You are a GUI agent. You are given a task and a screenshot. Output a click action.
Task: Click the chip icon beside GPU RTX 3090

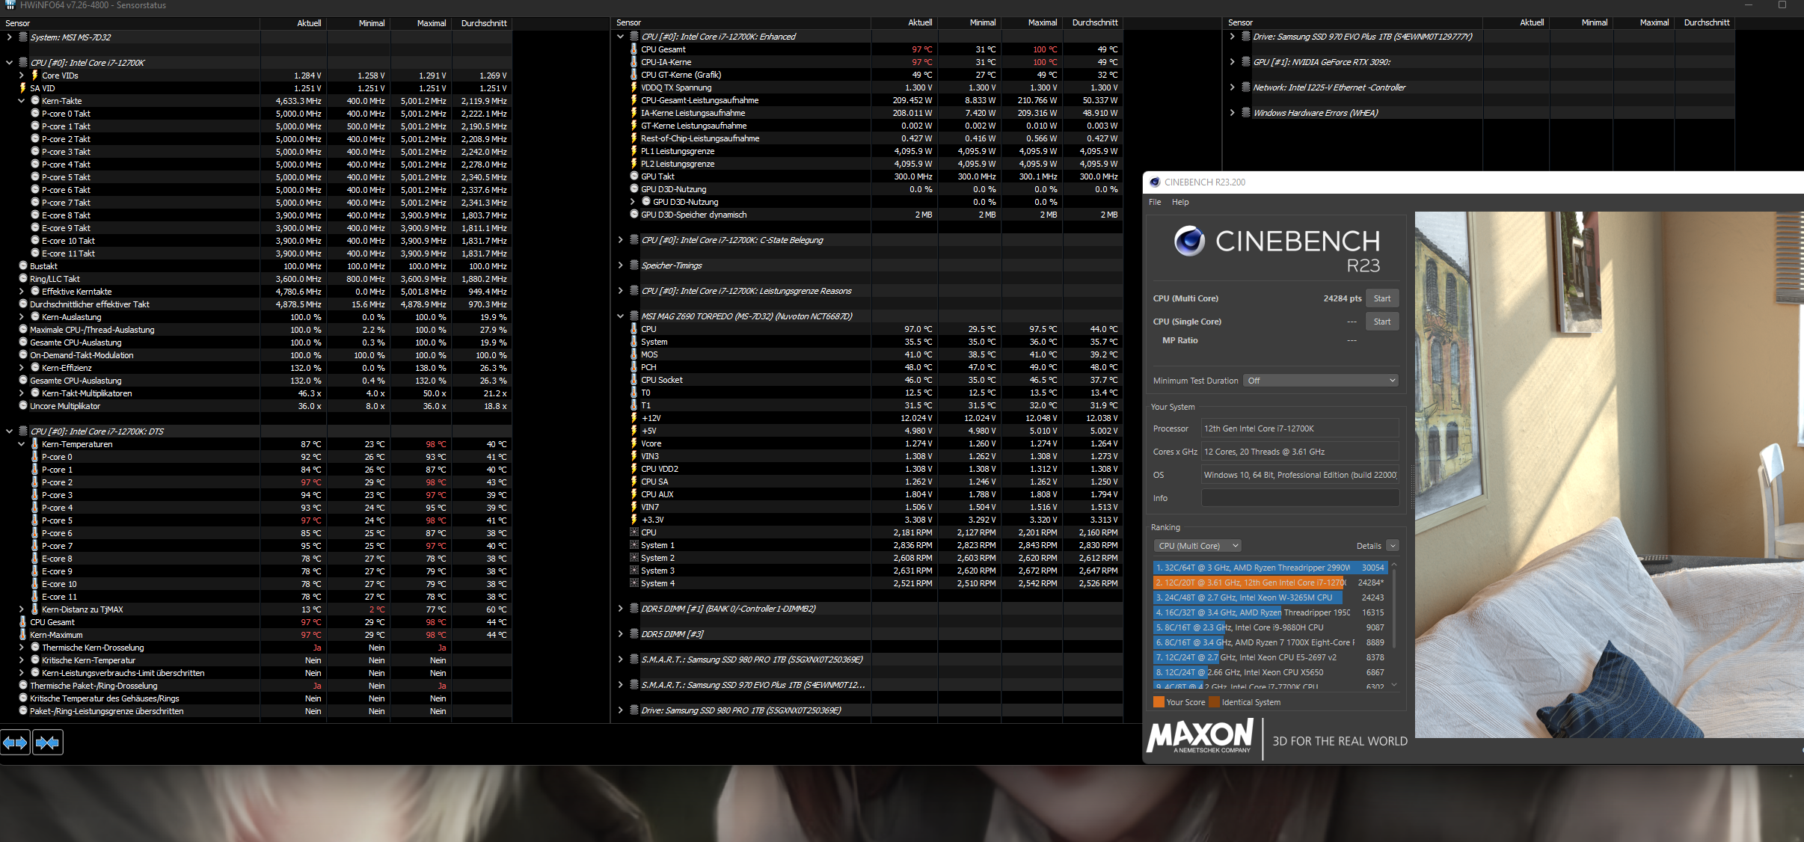point(1245,62)
